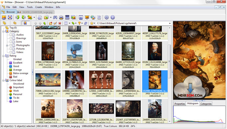Select the Unrated rating item
Screen dimensions: 227x129
click(17, 59)
